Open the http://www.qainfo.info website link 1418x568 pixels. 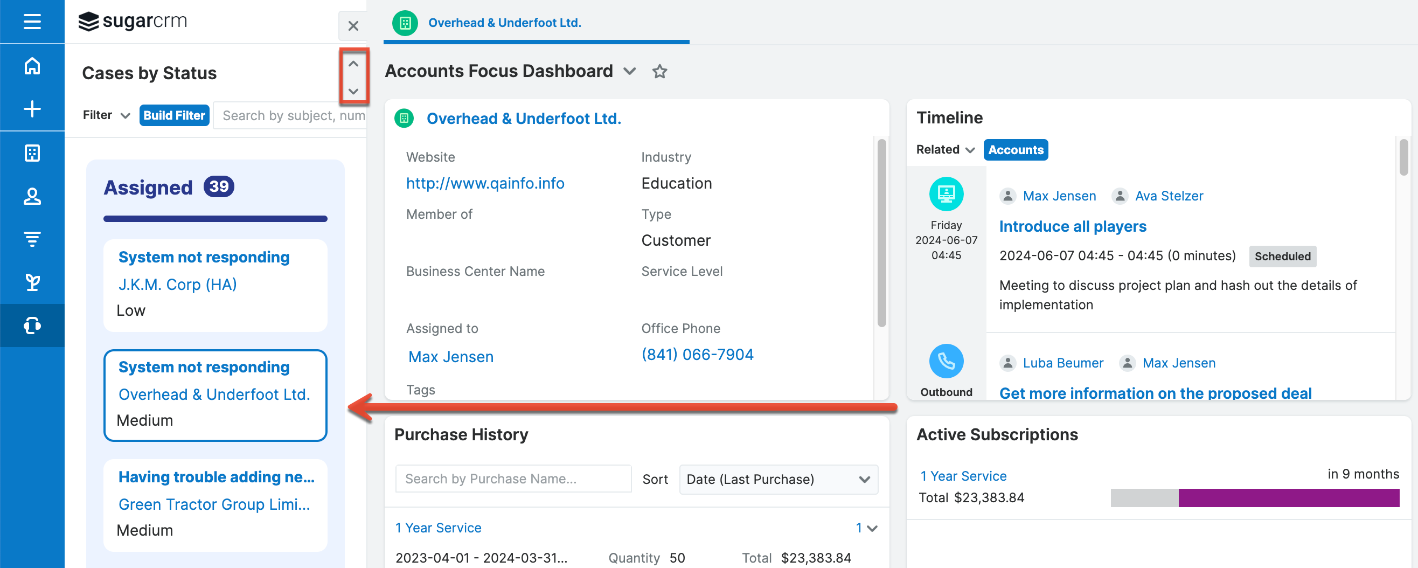tap(485, 183)
